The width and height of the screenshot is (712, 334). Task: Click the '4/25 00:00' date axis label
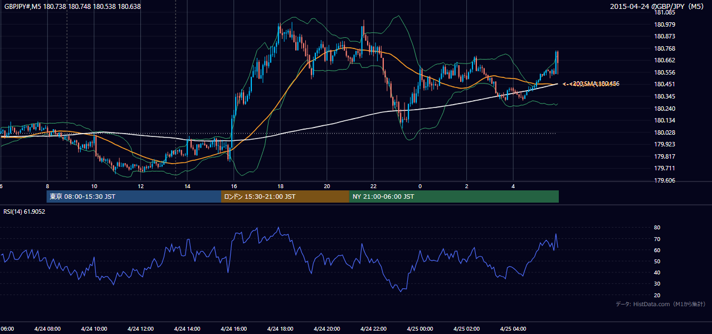pyautogui.click(x=420, y=328)
